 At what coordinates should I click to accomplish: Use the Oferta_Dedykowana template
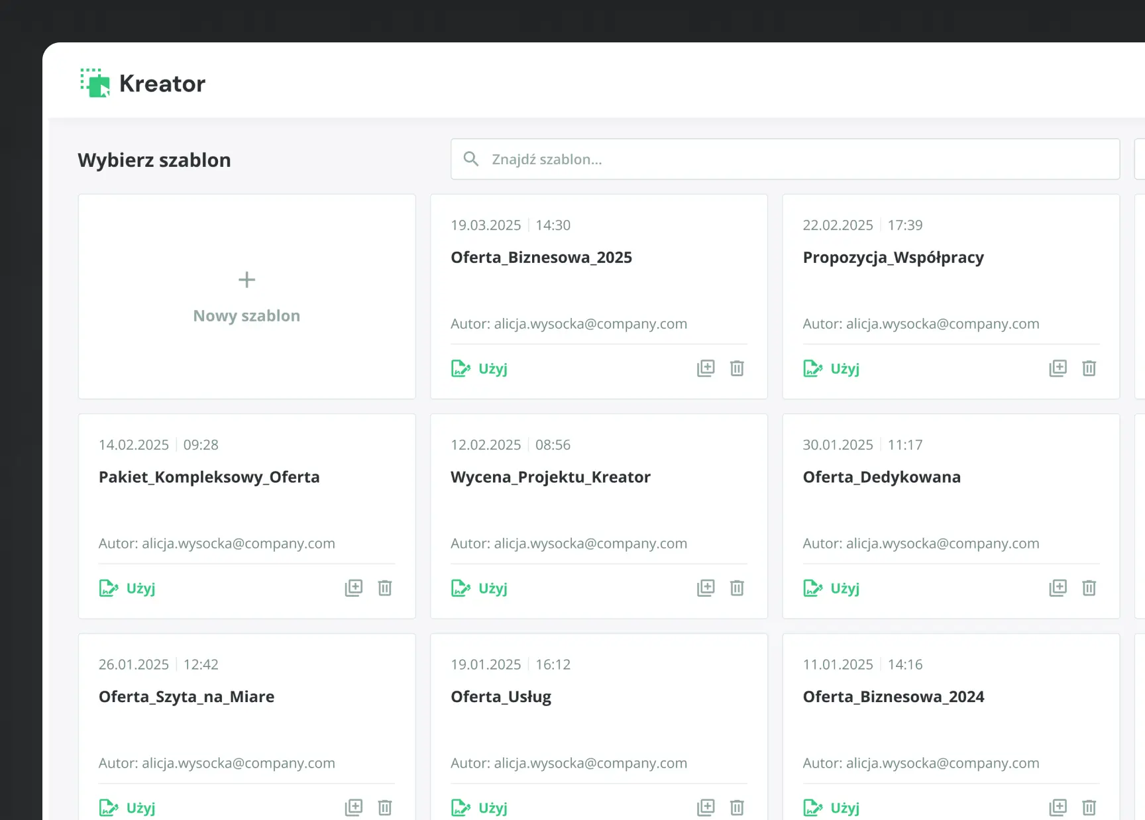coord(832,588)
